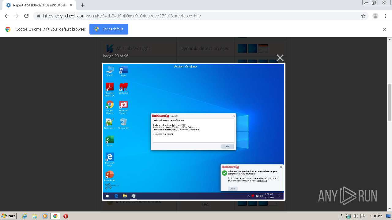Select the 'Image 29 of 96' caption
Viewport: 392px width, 220px height.
[115, 56]
